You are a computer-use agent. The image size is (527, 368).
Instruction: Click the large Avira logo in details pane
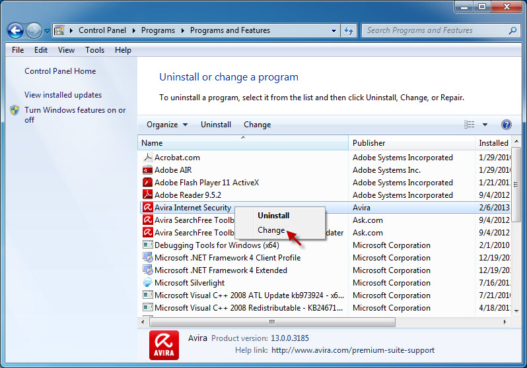click(x=164, y=345)
